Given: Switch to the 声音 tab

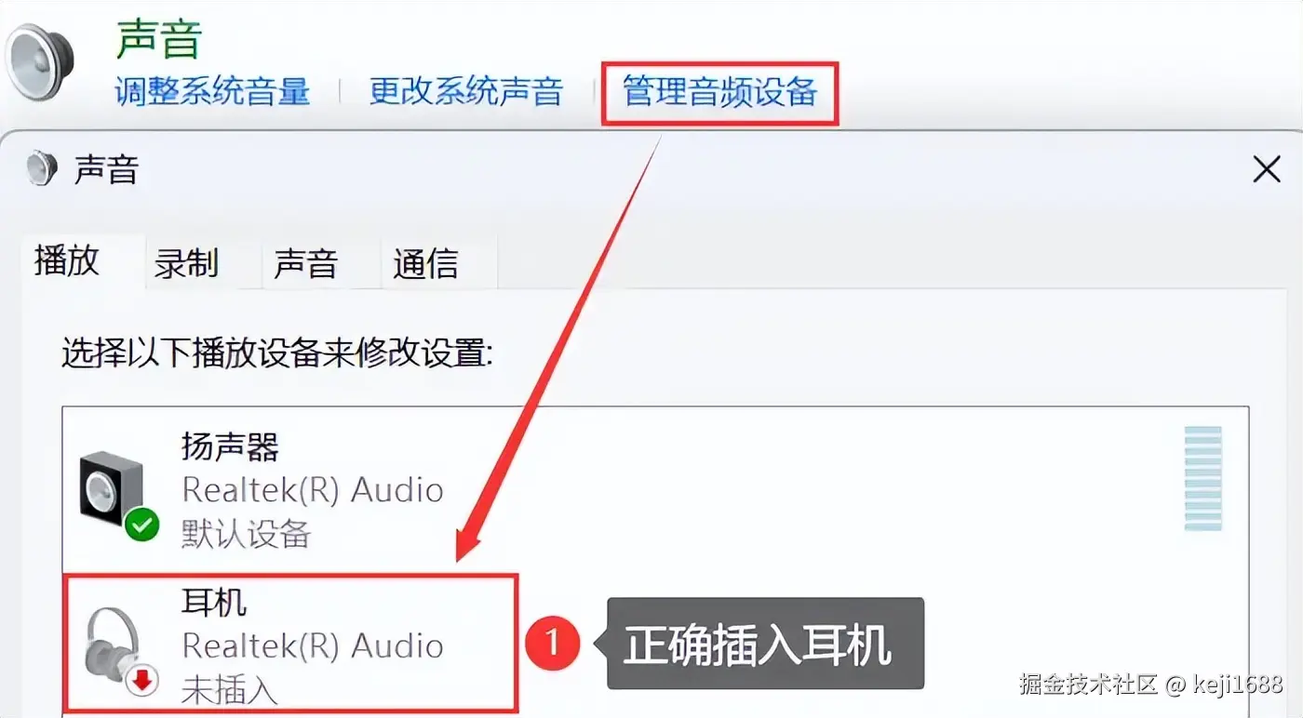Looking at the screenshot, I should coord(305,263).
